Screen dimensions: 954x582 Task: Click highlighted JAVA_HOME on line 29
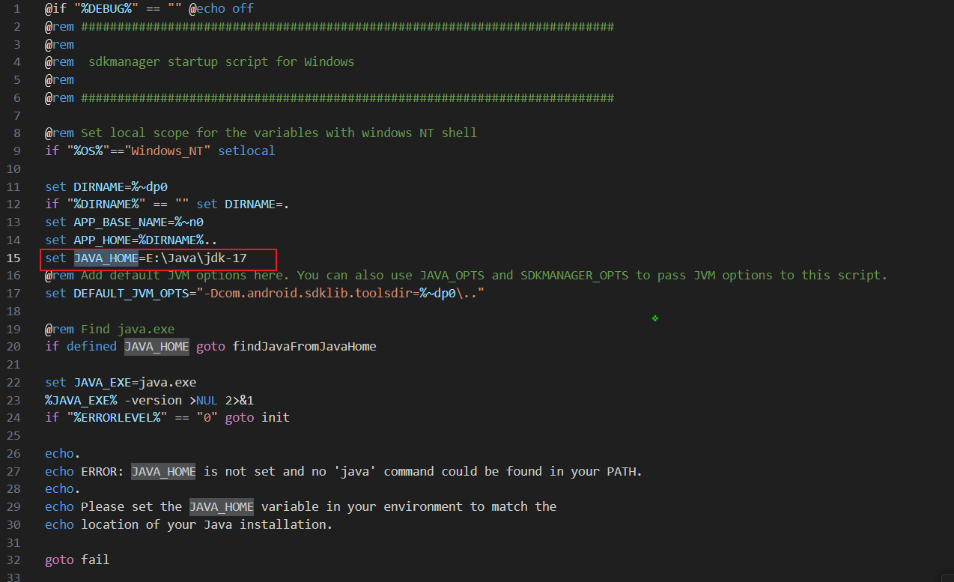pos(221,506)
